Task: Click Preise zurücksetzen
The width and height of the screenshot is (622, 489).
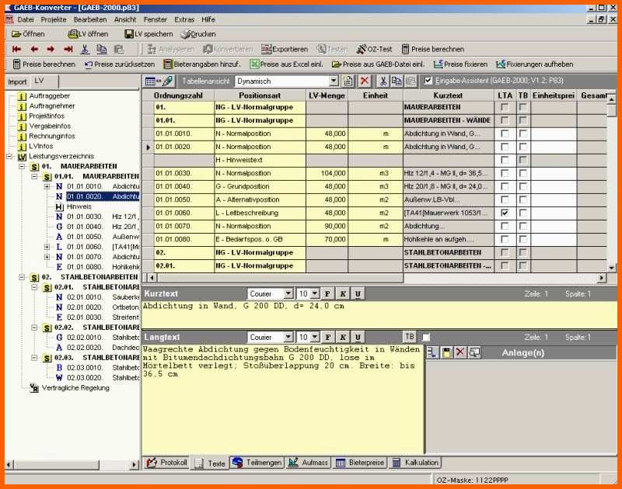Action: [120, 64]
